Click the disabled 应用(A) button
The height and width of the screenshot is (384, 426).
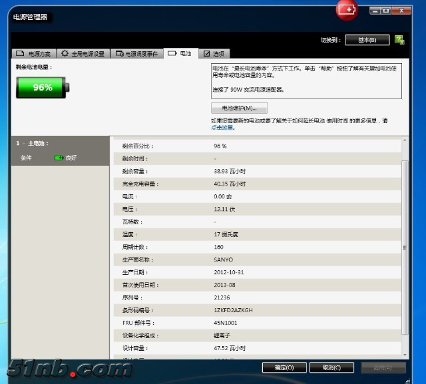pyautogui.click(x=383, y=367)
